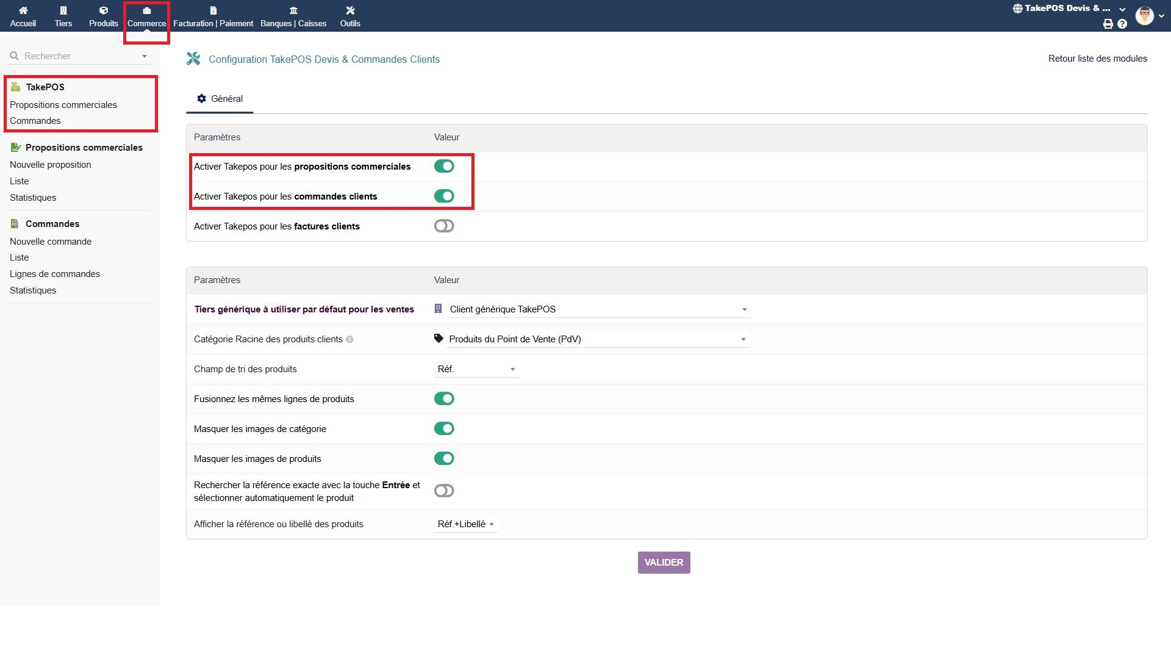Expand the Champ de tri Réf. dropdown
The image size is (1171, 659).
pos(476,369)
